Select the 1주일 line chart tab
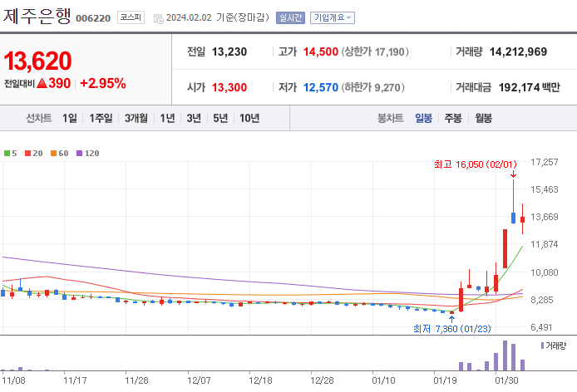 [x=101, y=118]
